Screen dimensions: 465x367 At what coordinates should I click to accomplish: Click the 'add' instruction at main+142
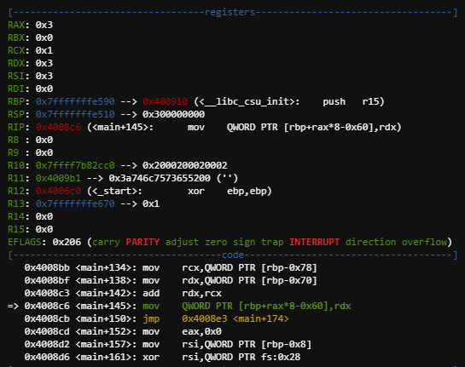151,293
